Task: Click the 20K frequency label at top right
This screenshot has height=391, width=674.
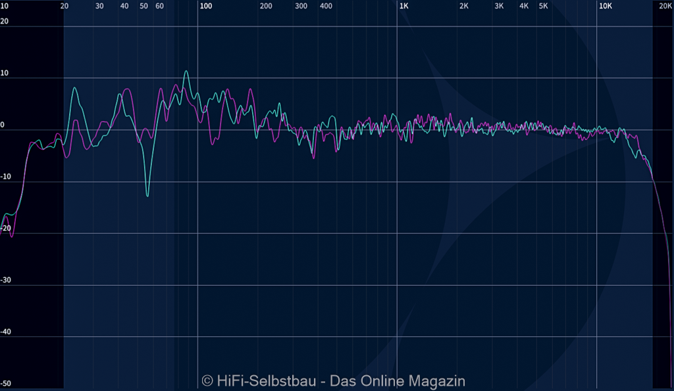Action: point(665,6)
